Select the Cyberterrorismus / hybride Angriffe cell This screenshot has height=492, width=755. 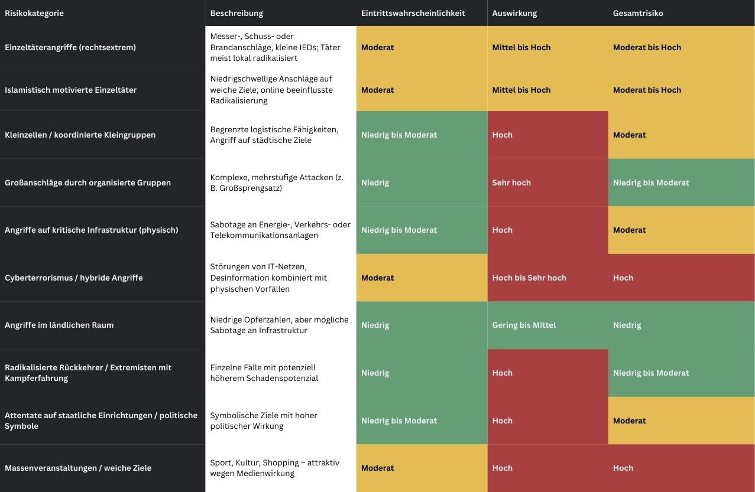click(74, 278)
